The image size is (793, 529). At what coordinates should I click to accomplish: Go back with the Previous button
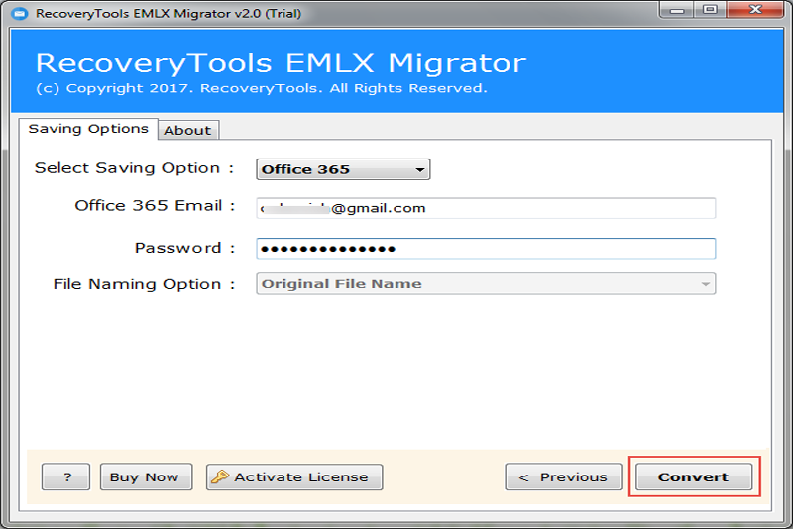563,476
